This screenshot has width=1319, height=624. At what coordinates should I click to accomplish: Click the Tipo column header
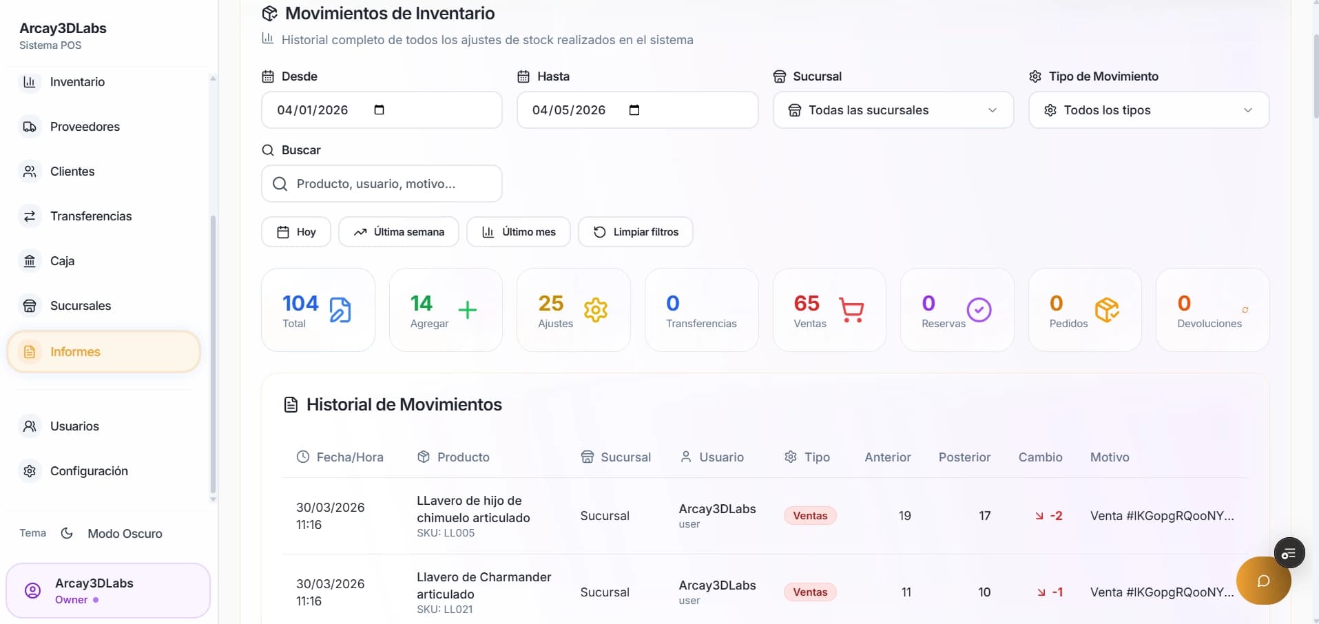pyautogui.click(x=807, y=457)
